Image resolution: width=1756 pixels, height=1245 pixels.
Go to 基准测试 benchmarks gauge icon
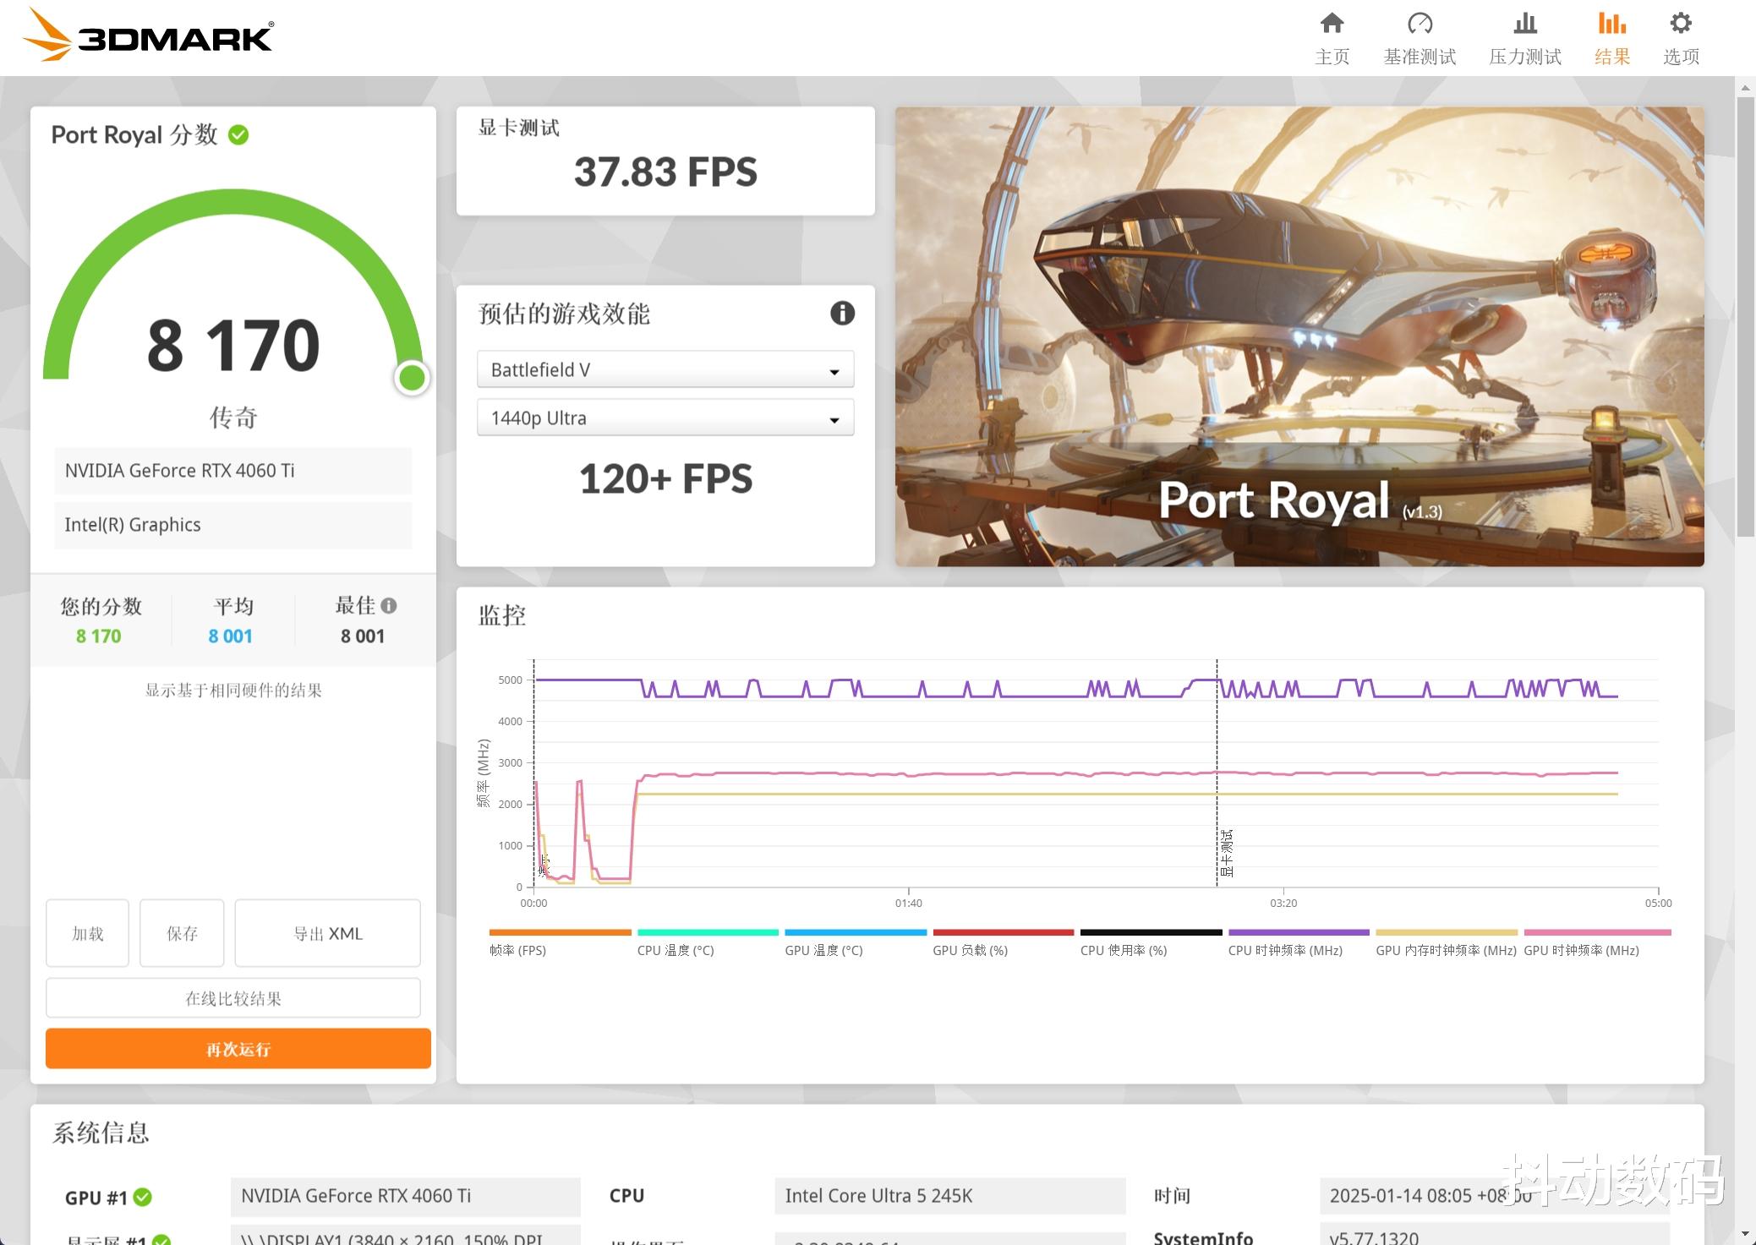(x=1420, y=24)
